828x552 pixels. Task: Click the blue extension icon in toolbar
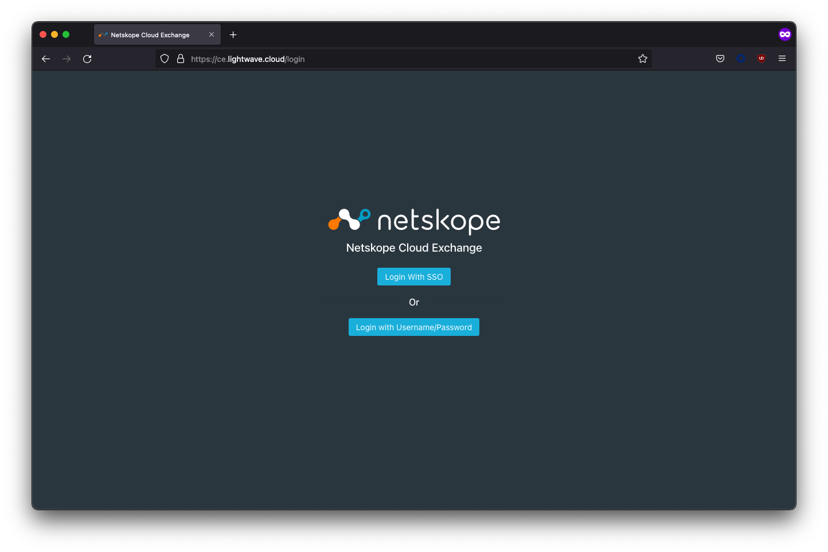[x=741, y=58]
